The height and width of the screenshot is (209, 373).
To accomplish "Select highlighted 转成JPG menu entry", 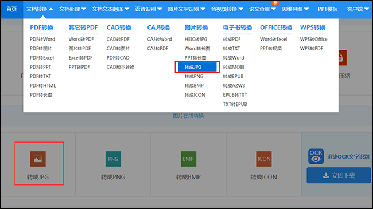I will coord(197,67).
